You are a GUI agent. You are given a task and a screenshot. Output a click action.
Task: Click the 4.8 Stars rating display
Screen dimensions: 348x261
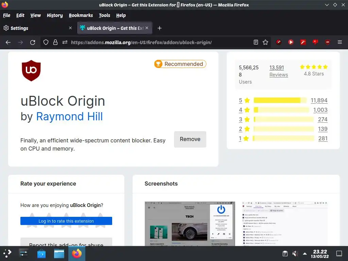(314, 71)
